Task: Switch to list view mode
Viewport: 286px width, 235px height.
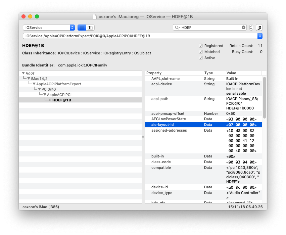Action: [82, 28]
